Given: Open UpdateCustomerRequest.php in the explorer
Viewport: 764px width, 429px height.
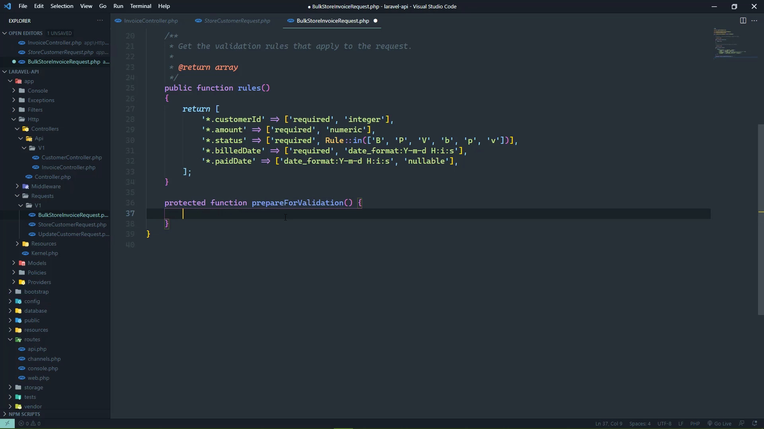Looking at the screenshot, I should pyautogui.click(x=74, y=234).
